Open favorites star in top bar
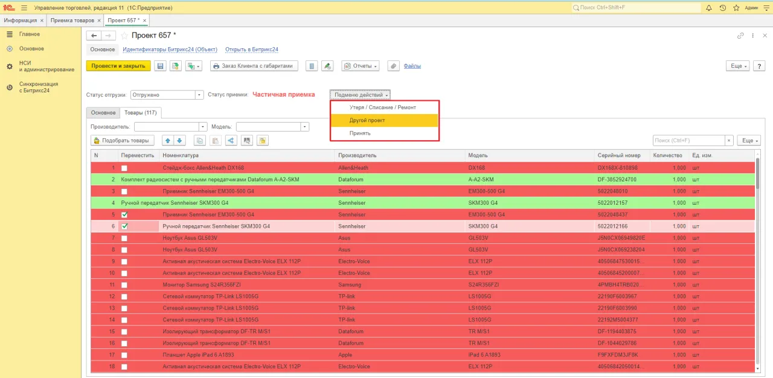This screenshot has width=773, height=378. [x=736, y=8]
